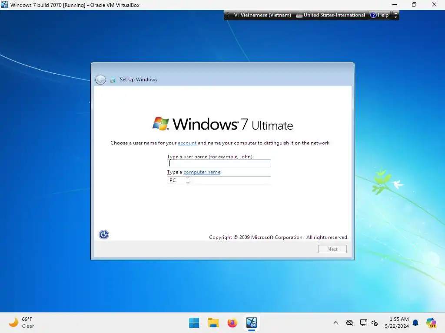Restore down the VirtualBox window
Image resolution: width=445 pixels, height=333 pixels.
[x=414, y=4]
